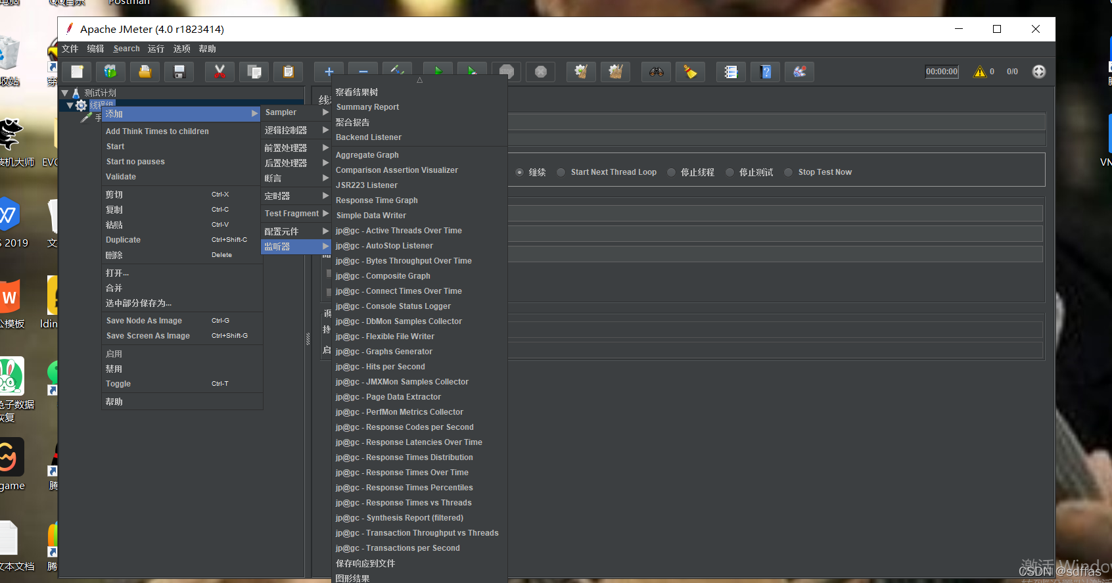The image size is (1112, 583).
Task: Click the Shutdown round icon
Action: (x=540, y=72)
